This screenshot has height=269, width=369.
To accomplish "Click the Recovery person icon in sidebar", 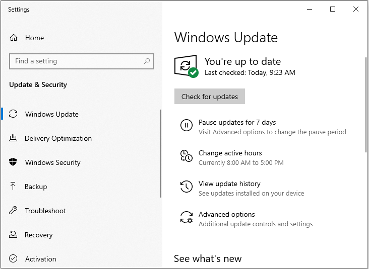I will (x=14, y=235).
